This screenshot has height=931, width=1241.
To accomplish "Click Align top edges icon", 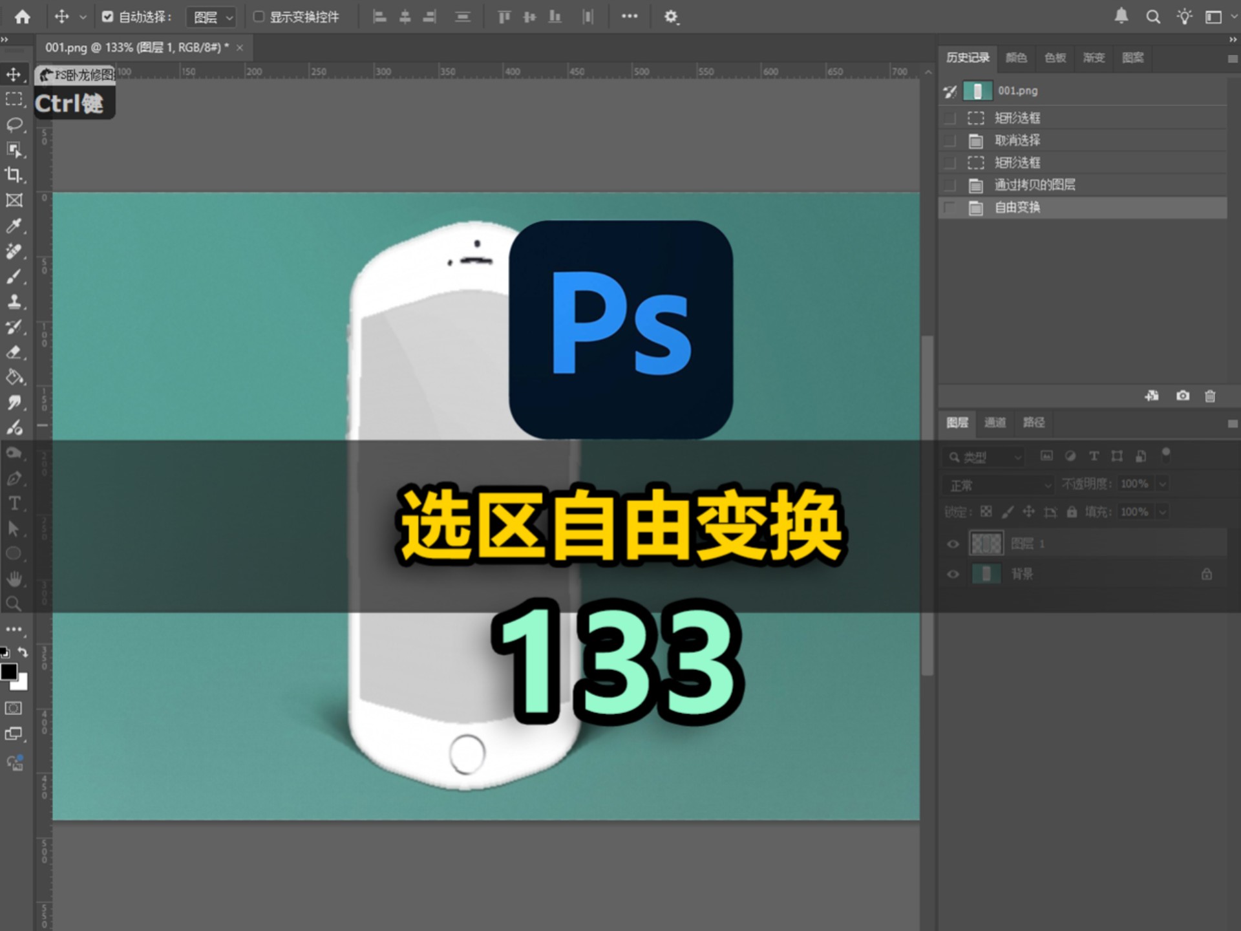I will 504,17.
